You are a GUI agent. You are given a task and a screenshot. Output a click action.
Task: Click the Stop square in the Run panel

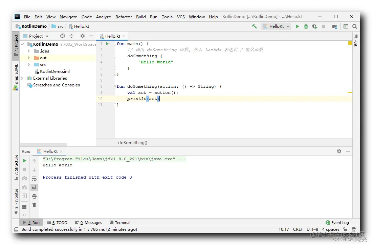[24, 169]
